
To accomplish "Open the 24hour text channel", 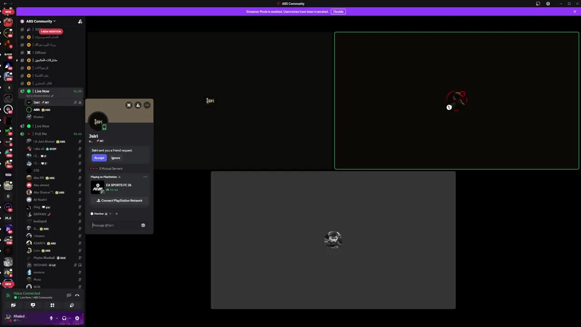I will (x=50, y=53).
